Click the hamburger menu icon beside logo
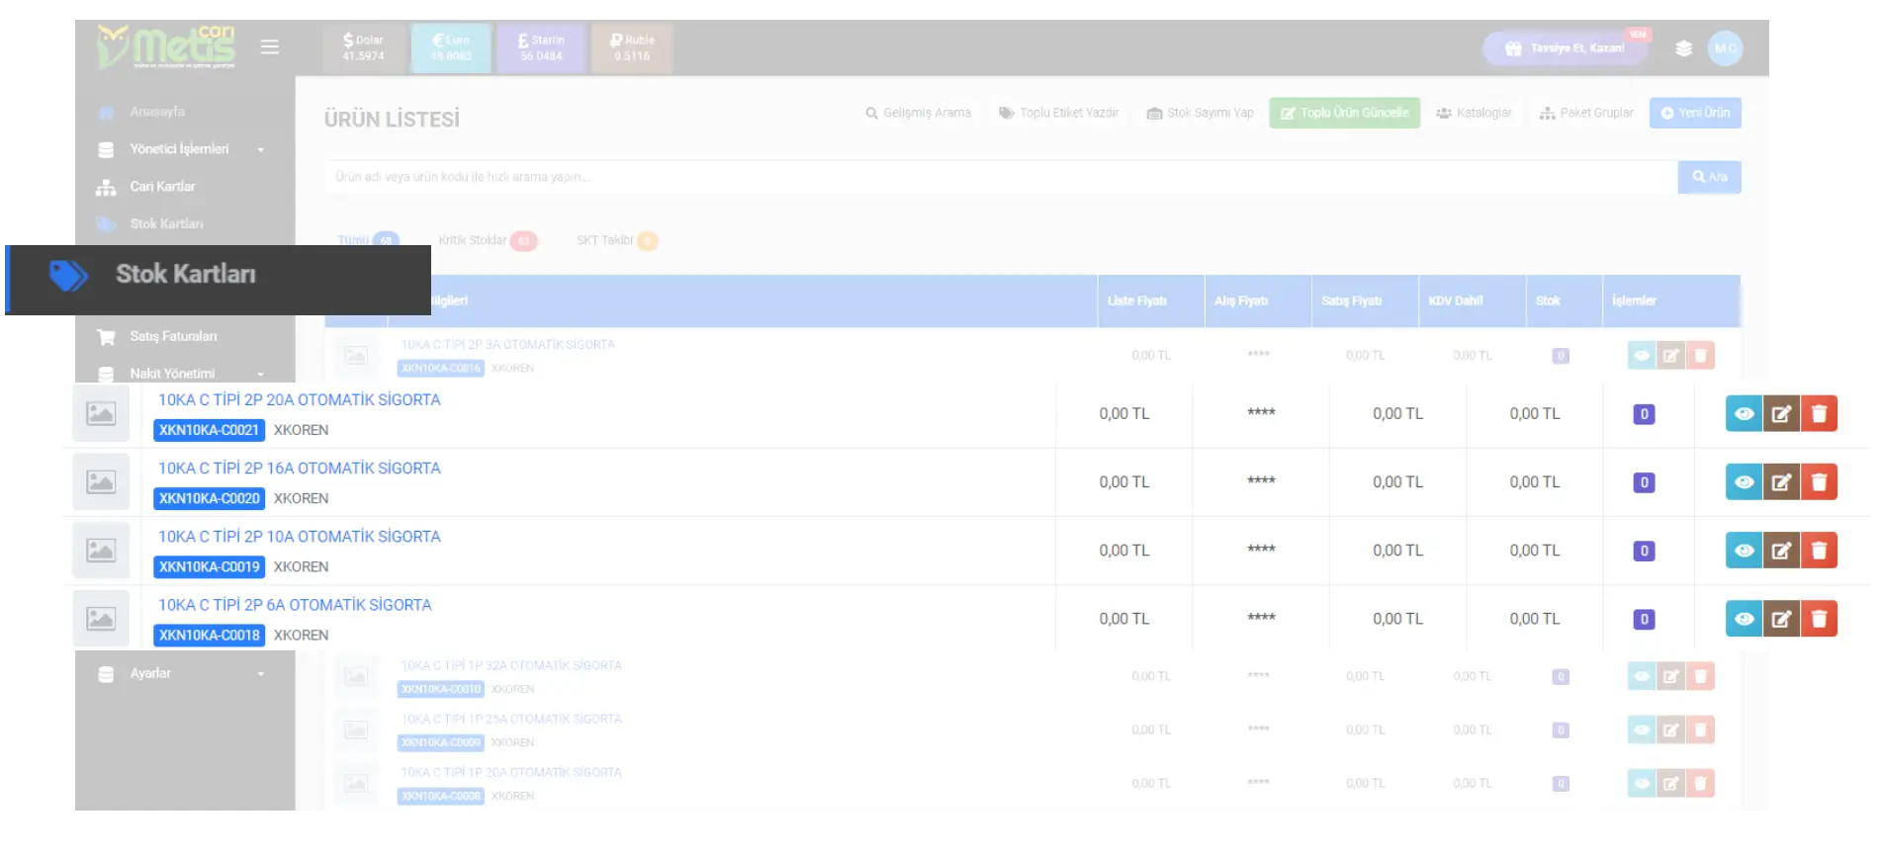 (269, 47)
